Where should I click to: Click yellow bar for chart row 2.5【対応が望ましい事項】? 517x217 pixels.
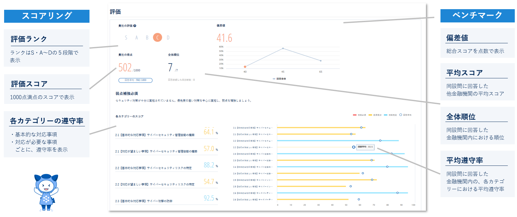point(311,186)
